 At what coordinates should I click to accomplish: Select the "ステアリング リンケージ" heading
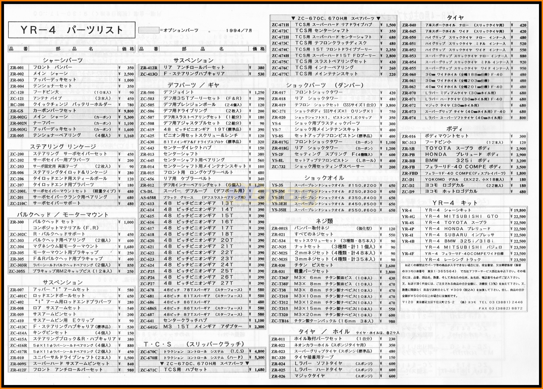(x=63, y=147)
